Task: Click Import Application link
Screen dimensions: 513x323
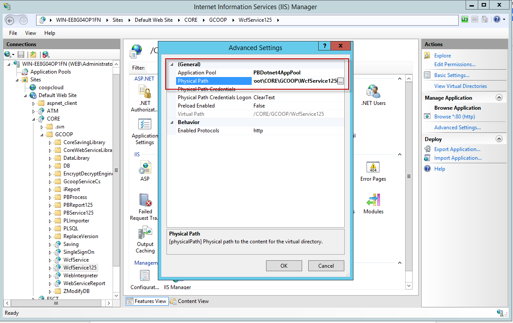Action: pos(458,158)
